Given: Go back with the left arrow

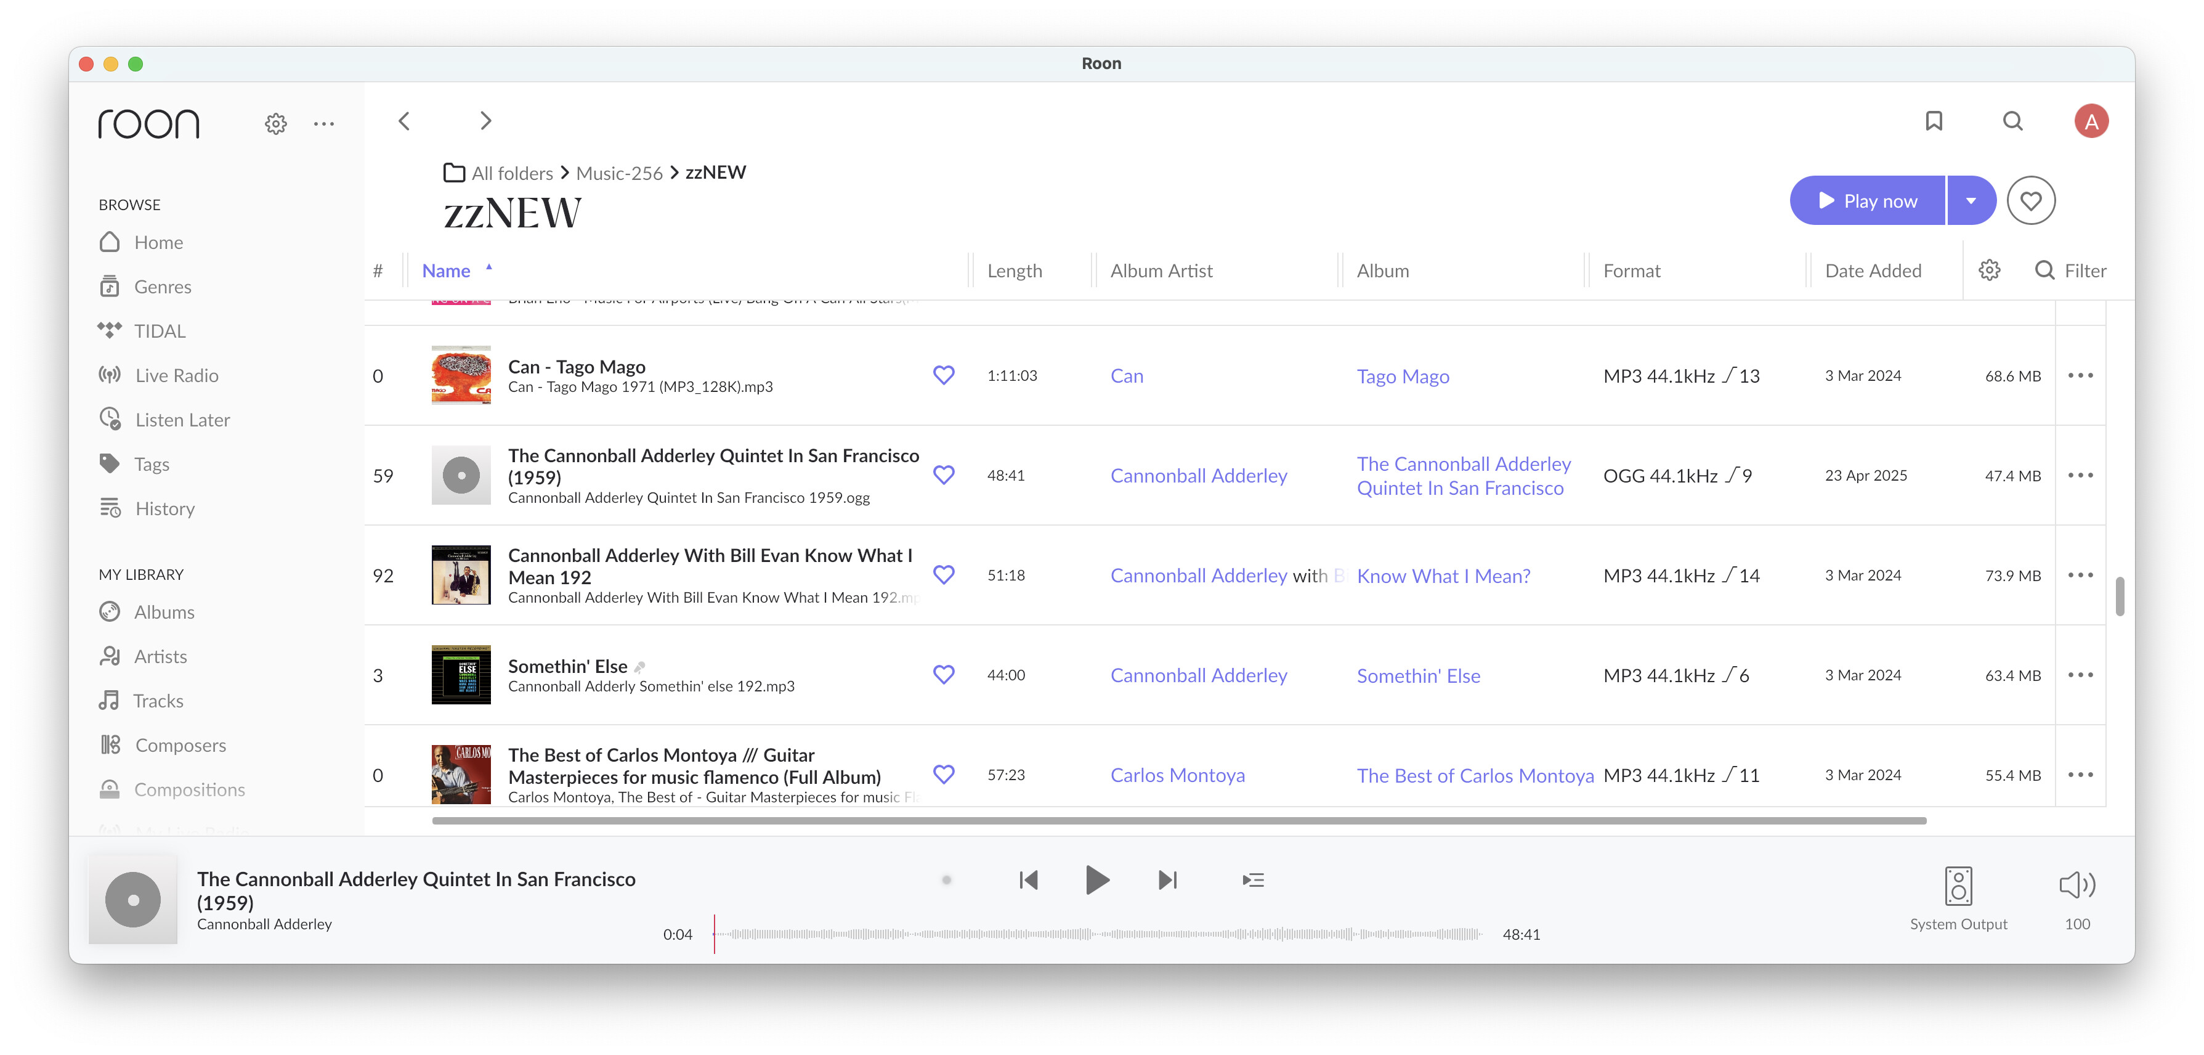Looking at the screenshot, I should (x=404, y=121).
